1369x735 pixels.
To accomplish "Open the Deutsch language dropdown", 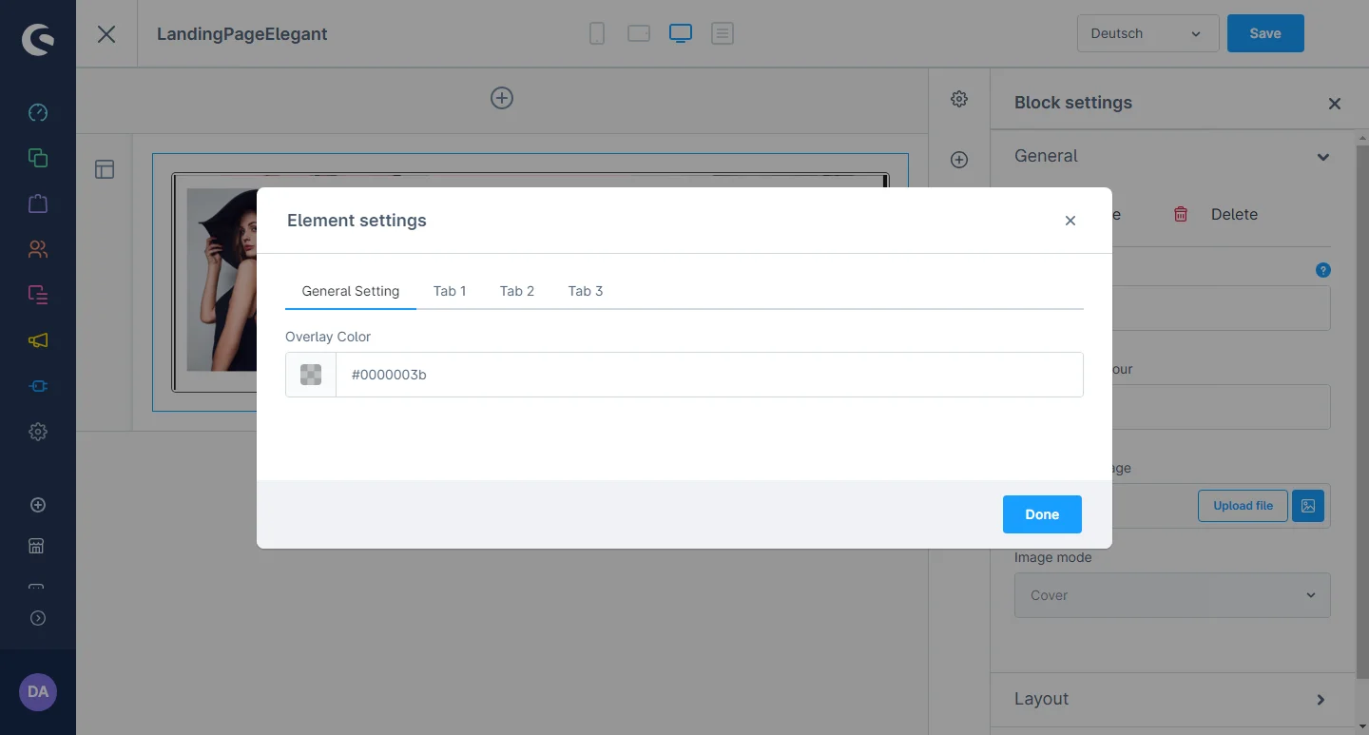I will click(1147, 33).
